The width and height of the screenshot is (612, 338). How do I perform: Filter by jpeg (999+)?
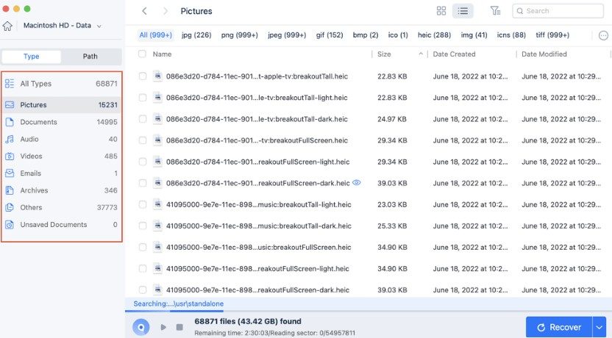click(x=287, y=35)
